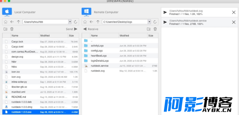Select the rustdesk.service file icon in remote list

pyautogui.click(x=86, y=66)
